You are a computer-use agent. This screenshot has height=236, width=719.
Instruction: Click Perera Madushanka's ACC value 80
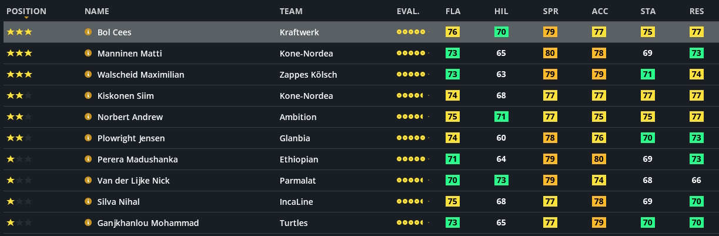pos(599,159)
